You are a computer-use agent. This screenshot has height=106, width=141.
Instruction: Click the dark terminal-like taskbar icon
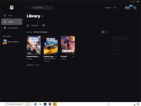point(45,104)
